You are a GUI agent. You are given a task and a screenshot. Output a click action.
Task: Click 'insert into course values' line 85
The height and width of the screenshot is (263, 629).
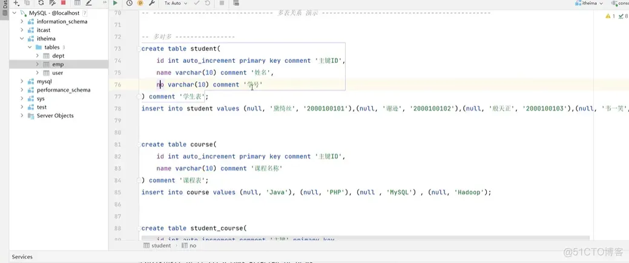coord(188,192)
